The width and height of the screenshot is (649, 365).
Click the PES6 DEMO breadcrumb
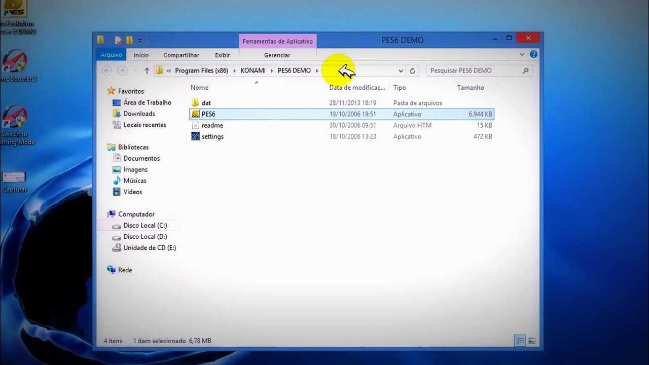294,70
